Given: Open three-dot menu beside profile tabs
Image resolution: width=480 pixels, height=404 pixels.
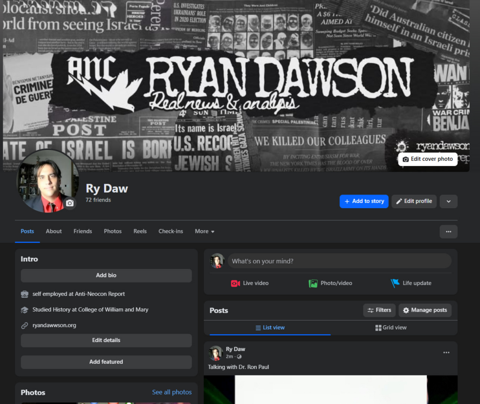Looking at the screenshot, I should click(x=448, y=232).
